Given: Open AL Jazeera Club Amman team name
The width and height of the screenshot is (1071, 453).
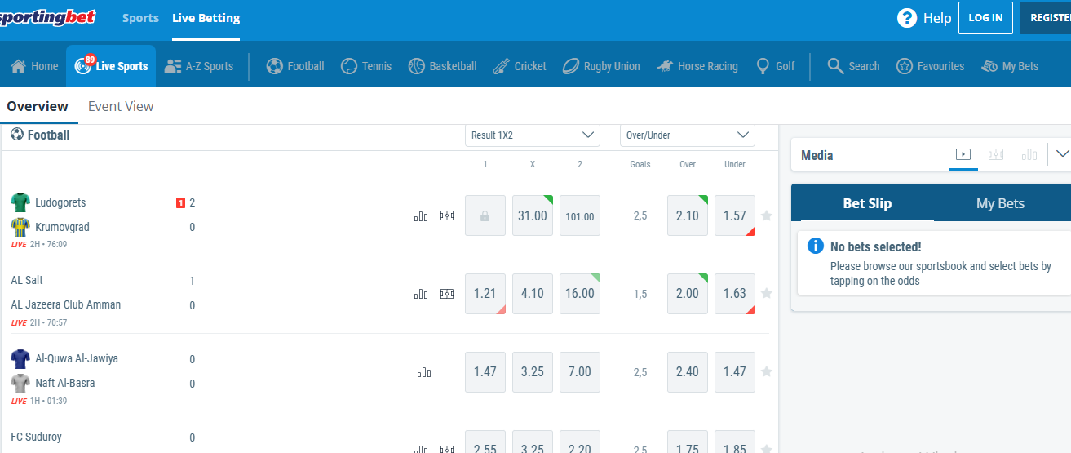Looking at the screenshot, I should point(66,304).
